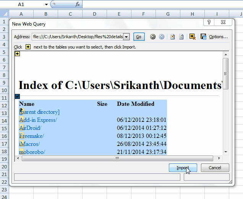Click the Cancel button

[x=215, y=168]
